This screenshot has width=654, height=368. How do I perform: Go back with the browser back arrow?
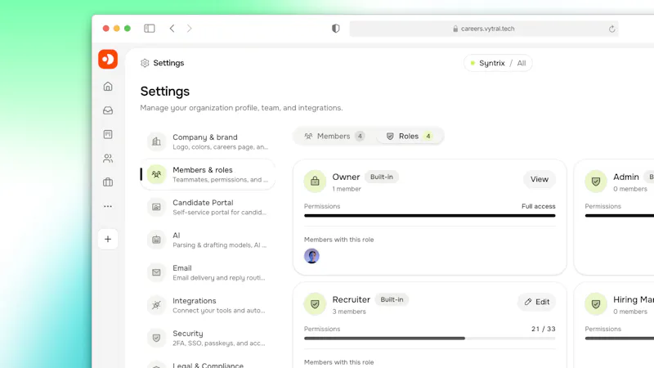(x=172, y=29)
